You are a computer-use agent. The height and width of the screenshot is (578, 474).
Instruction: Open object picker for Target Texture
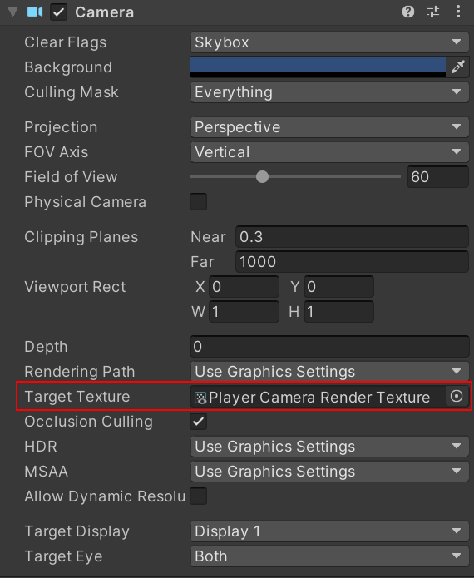click(457, 396)
